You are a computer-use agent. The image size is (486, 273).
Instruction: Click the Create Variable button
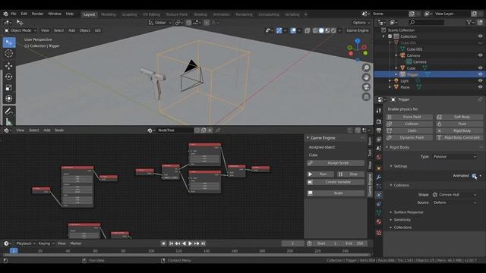click(x=336, y=182)
